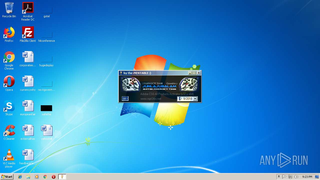The width and height of the screenshot is (320, 180).
Task: Click the 'by the iNEViTABLE :)' window title
Action: [x=137, y=73]
